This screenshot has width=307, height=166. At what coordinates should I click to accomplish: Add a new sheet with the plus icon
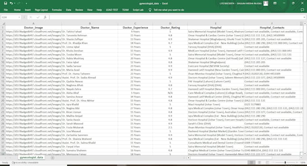pos(52,157)
